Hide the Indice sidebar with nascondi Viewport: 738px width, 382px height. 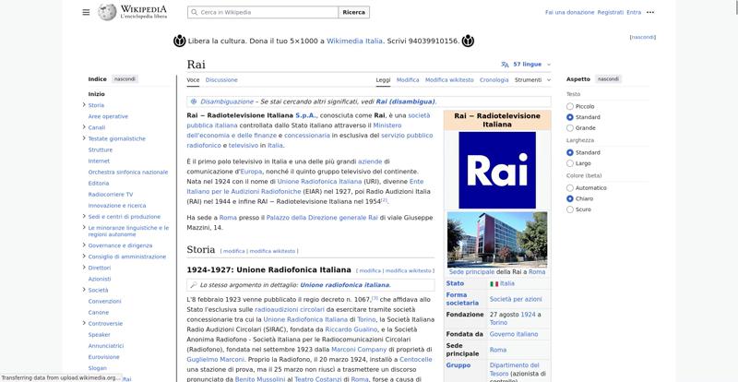(x=125, y=79)
